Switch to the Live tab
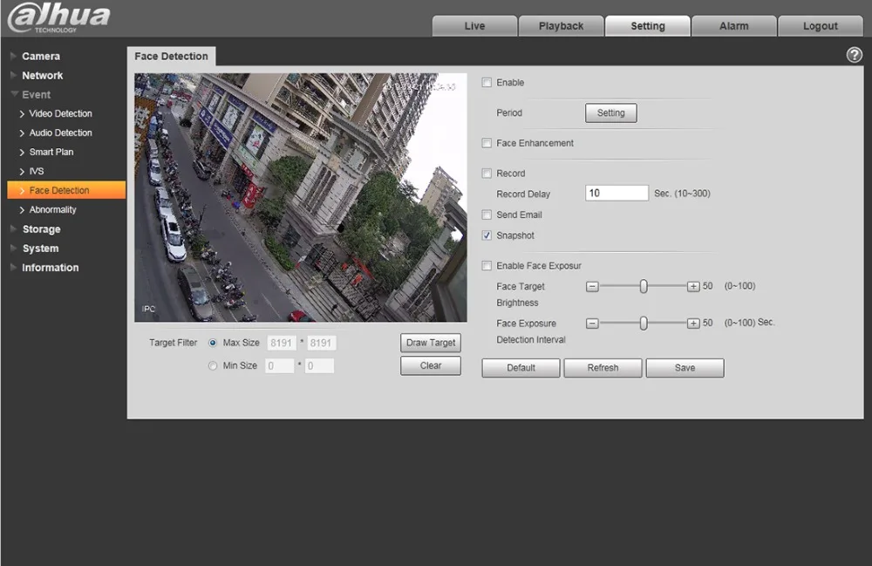Image resolution: width=872 pixels, height=566 pixels. (x=474, y=26)
